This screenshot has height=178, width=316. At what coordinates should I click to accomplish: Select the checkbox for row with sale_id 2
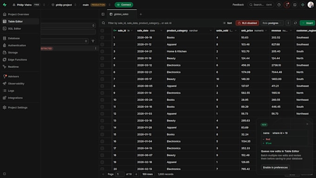(102, 44)
